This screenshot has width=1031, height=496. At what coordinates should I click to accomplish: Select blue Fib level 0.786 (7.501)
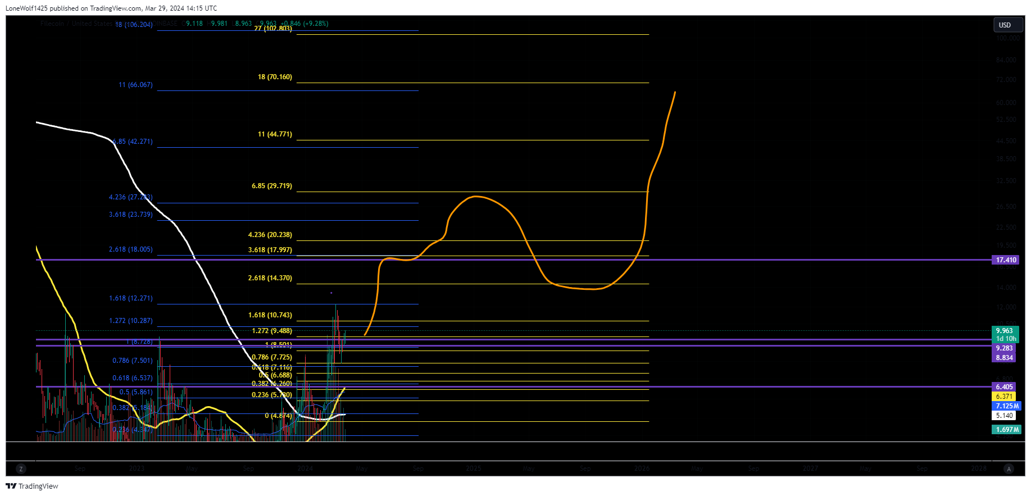tap(133, 361)
